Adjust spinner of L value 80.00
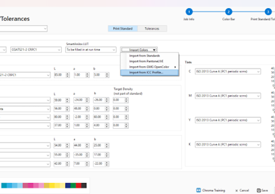Screen dimensions: 275x194 pos(67,117)
